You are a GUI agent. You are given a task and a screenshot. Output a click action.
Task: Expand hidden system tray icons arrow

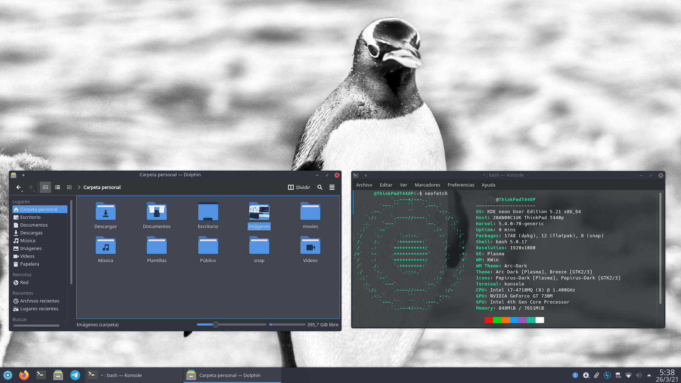pos(649,375)
